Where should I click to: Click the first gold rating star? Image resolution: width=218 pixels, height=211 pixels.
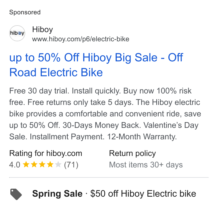tap(26, 165)
